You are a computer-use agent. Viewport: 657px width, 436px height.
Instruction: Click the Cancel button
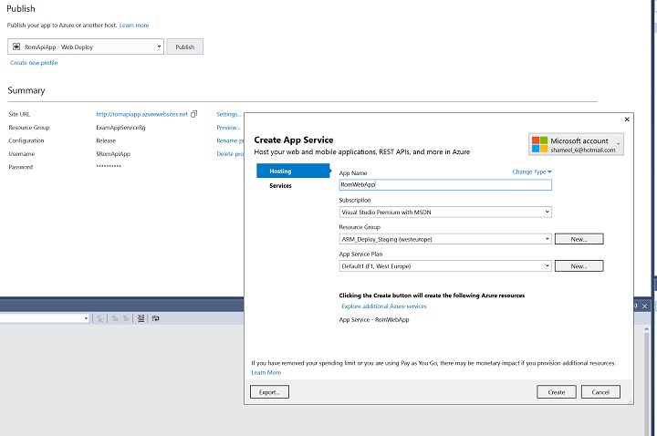point(600,392)
